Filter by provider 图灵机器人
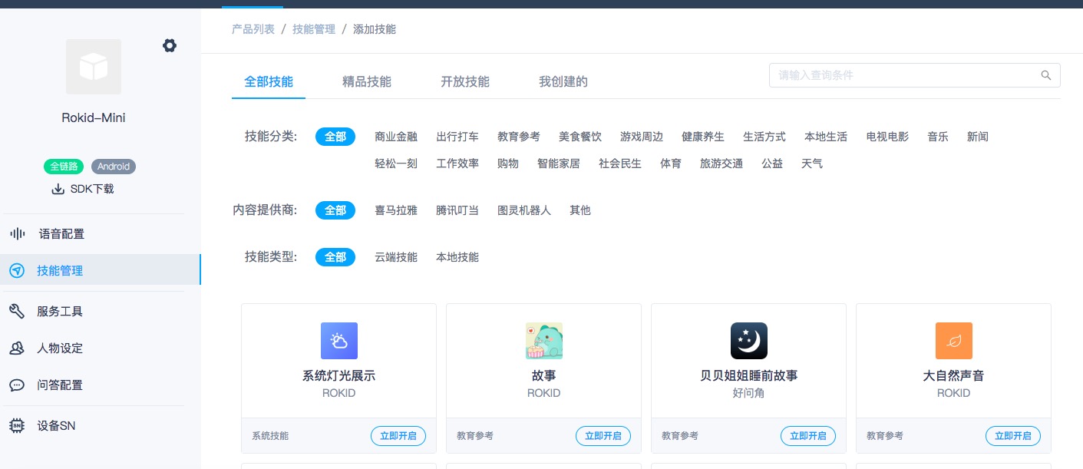This screenshot has width=1083, height=469. pyautogui.click(x=524, y=210)
